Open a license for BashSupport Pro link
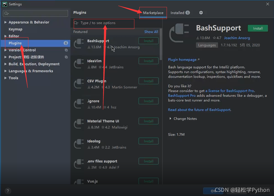The height and width of the screenshot is (196, 274). [229, 91]
